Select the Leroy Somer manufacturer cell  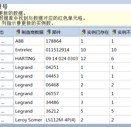29,120
